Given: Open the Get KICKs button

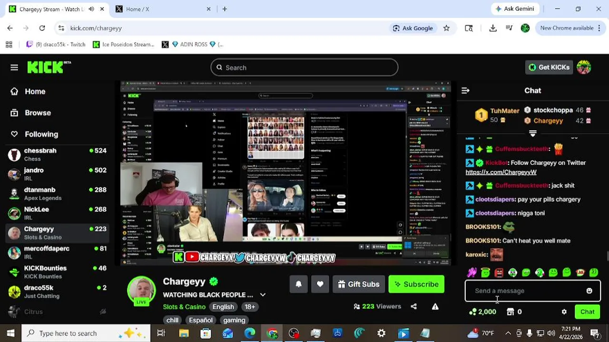Looking at the screenshot, I should tap(549, 67).
